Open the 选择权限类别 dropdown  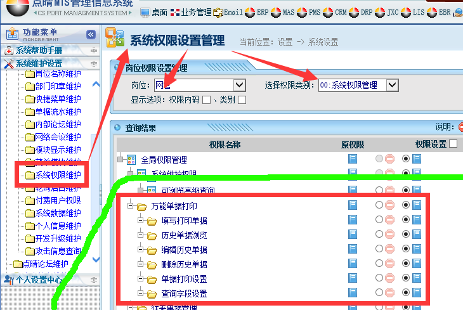coord(392,86)
